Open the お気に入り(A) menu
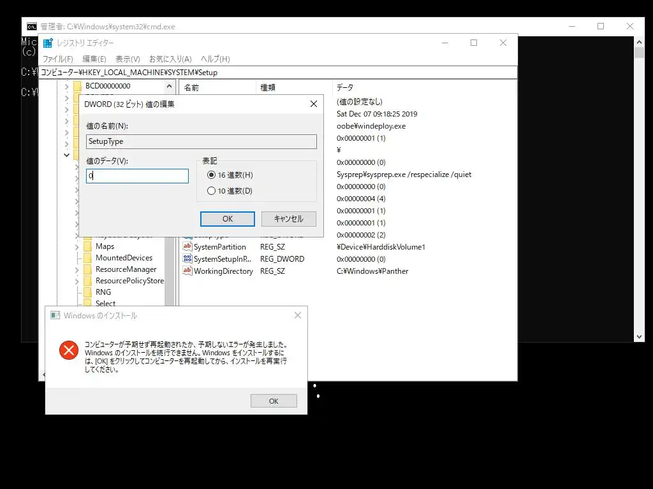This screenshot has width=653, height=489. 170,59
